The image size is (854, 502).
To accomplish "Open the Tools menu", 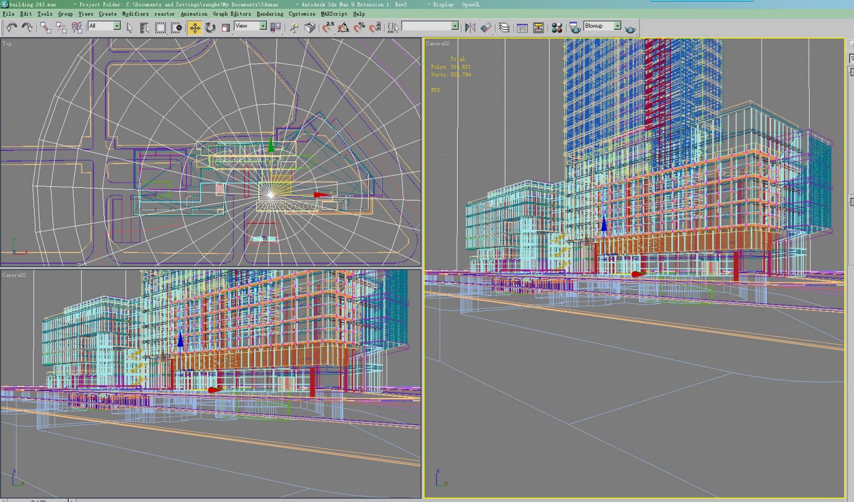I will tap(44, 14).
